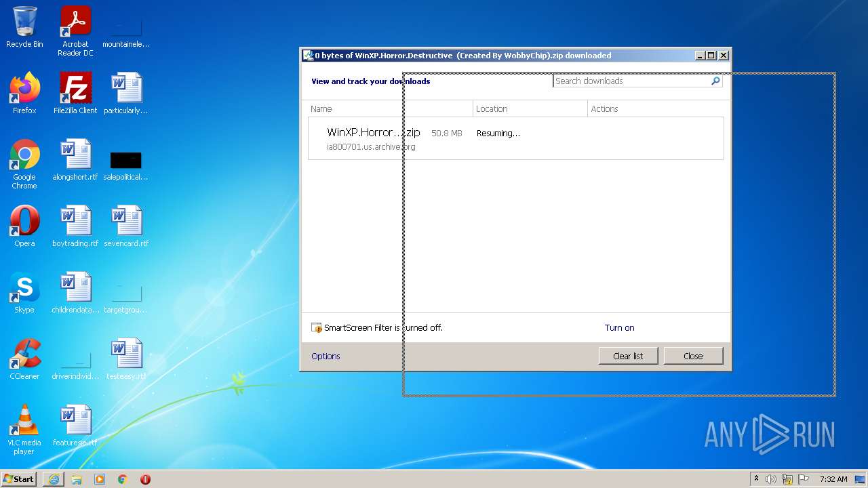Screen dimensions: 868x488
Task: Open Chrome from the taskbar
Action: (123, 479)
